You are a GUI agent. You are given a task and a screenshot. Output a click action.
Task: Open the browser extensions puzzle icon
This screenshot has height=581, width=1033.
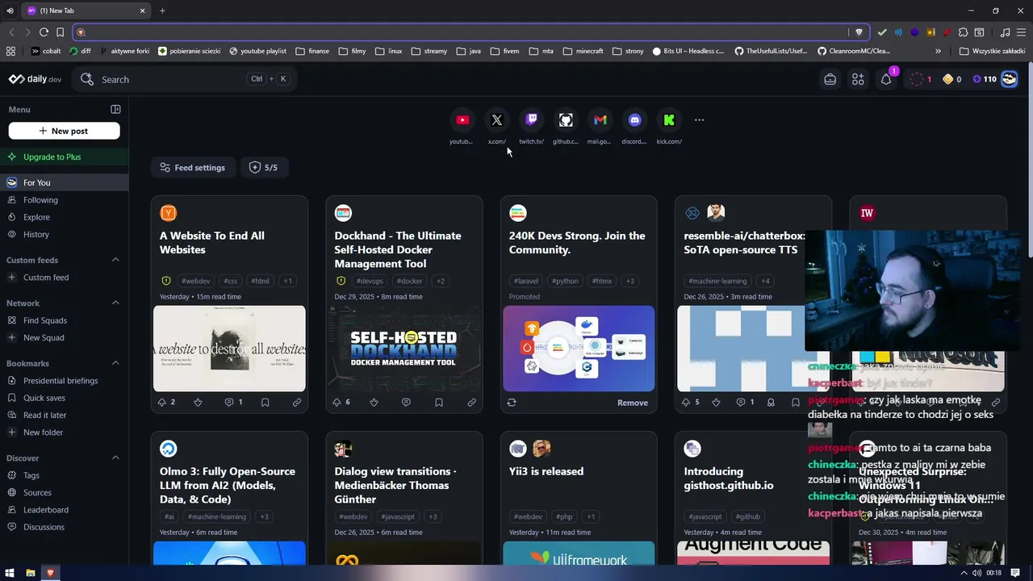[x=963, y=32]
